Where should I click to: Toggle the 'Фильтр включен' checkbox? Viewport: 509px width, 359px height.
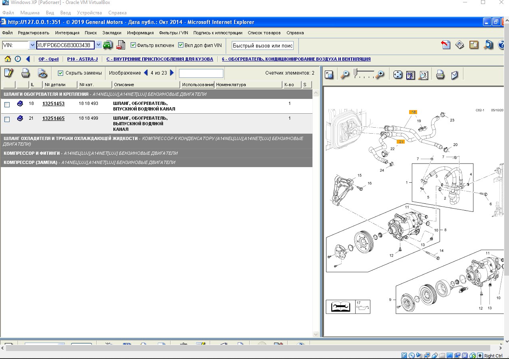(133, 45)
